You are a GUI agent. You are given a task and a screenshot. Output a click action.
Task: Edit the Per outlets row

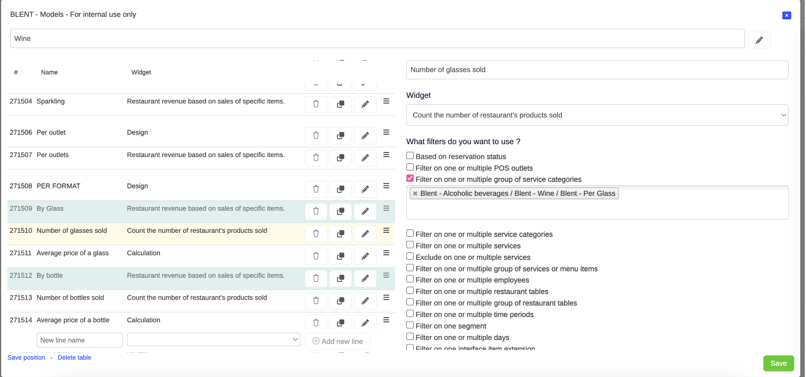point(365,158)
